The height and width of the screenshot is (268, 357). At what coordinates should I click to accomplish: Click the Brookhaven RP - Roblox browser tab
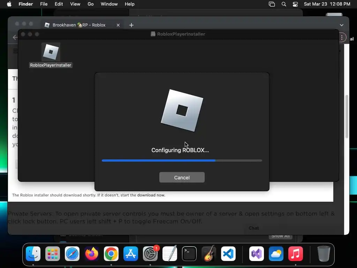pos(79,25)
